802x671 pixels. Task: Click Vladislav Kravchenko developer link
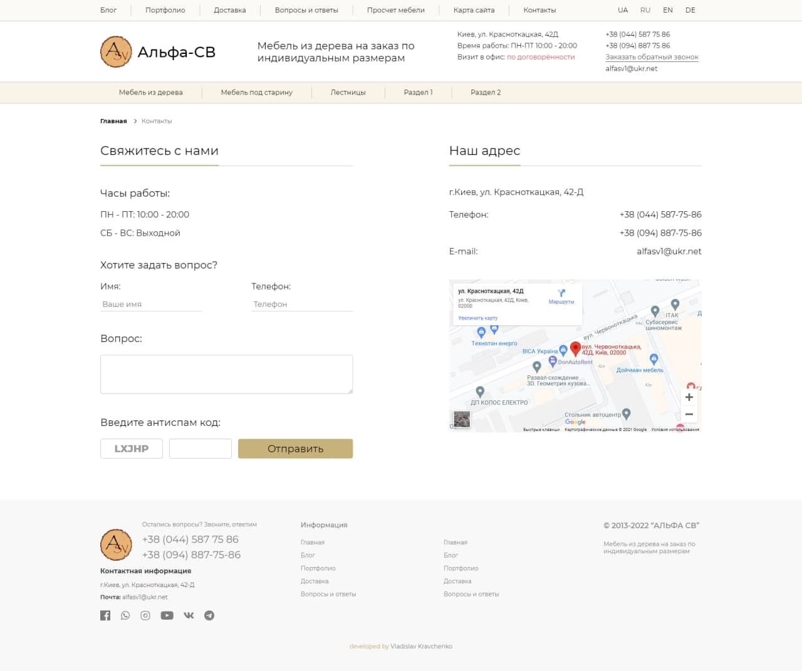[421, 647]
